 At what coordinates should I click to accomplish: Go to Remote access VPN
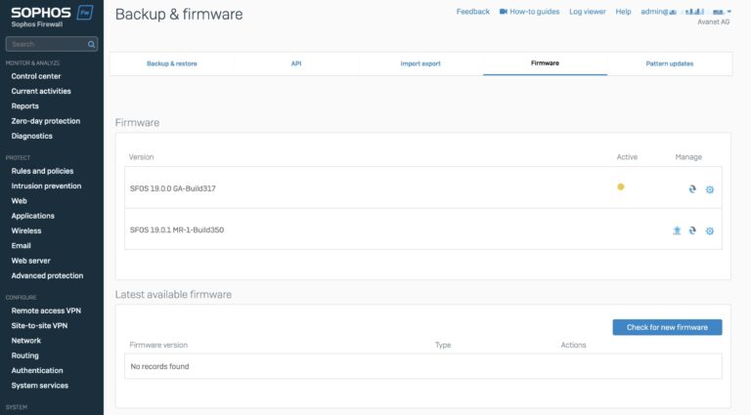pyautogui.click(x=46, y=311)
